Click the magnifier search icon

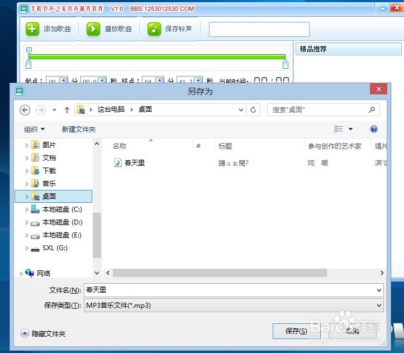(372, 110)
